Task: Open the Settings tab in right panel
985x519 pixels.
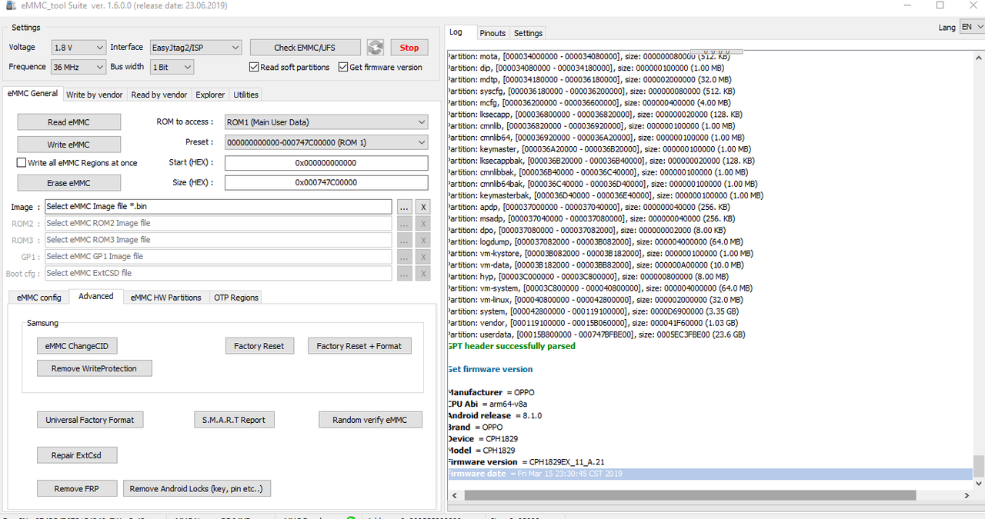Action: [x=528, y=33]
